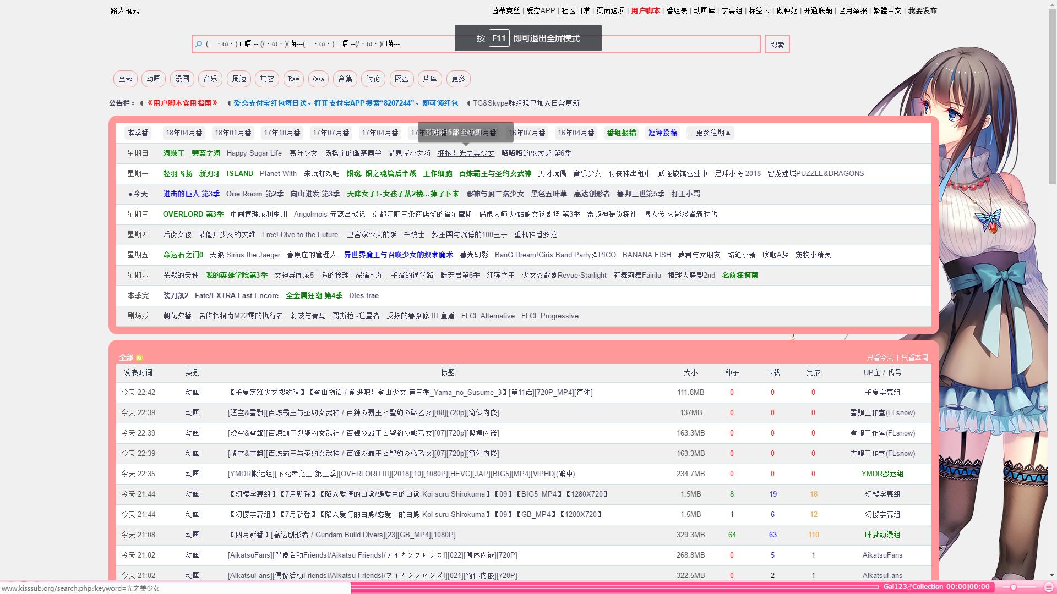Screen dimensions: 1057x594
Task: Open the YMDR搬运组 OVERLORD III torrent title
Action: coord(401,474)
